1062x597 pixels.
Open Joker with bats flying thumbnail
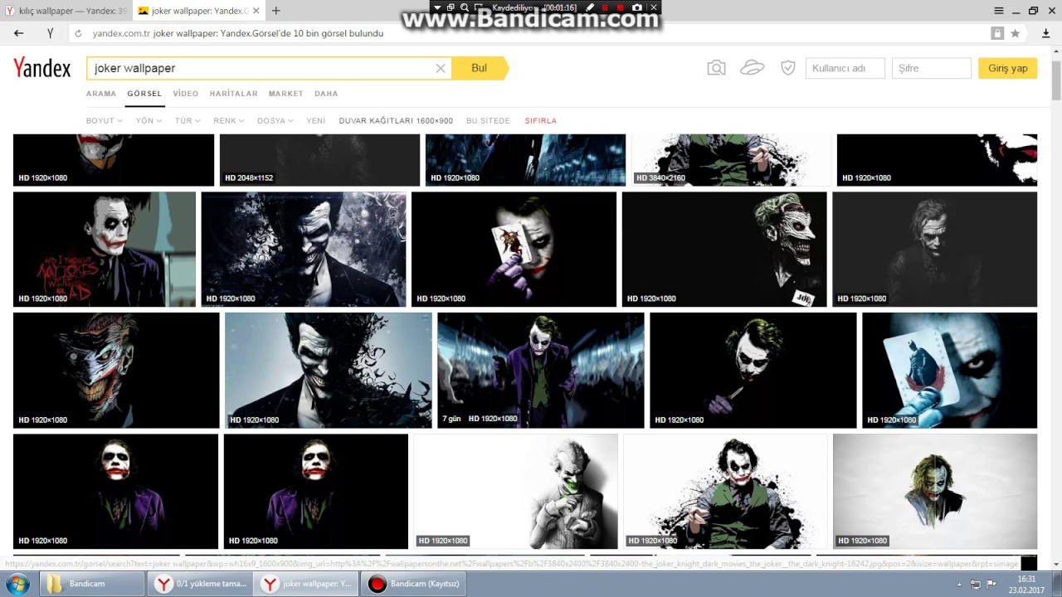pyautogui.click(x=329, y=371)
